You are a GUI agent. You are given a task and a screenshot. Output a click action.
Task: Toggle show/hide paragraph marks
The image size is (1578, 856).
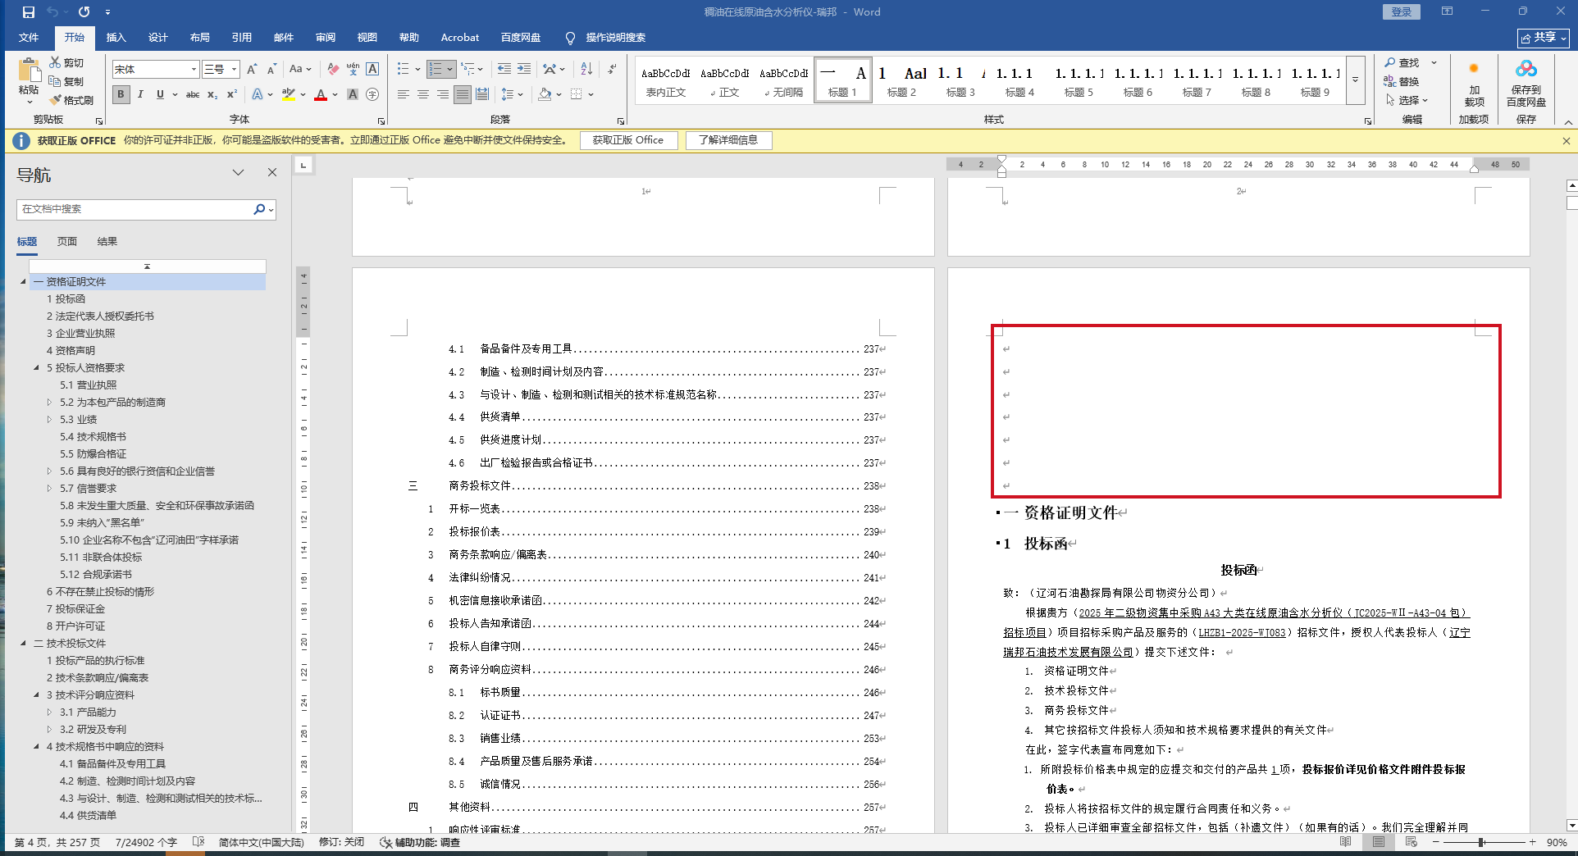pyautogui.click(x=612, y=70)
